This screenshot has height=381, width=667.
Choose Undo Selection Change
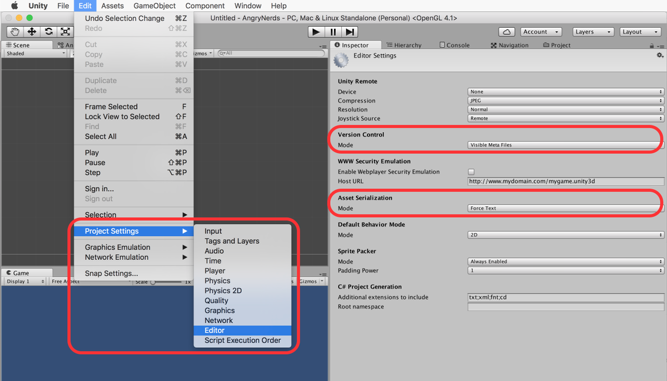(134, 18)
